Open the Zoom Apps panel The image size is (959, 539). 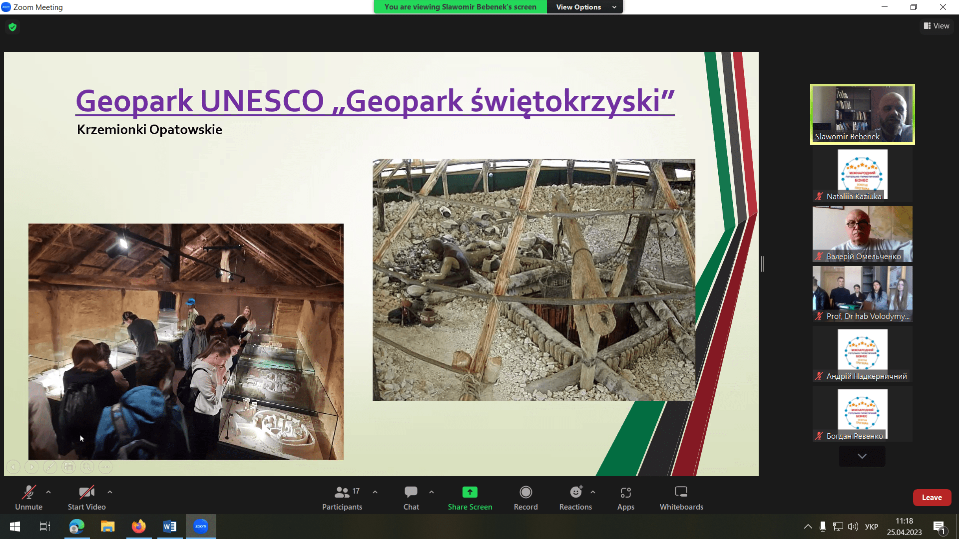point(625,498)
